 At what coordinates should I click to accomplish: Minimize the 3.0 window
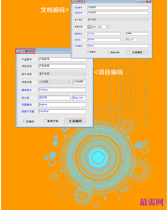tap(139, 1)
